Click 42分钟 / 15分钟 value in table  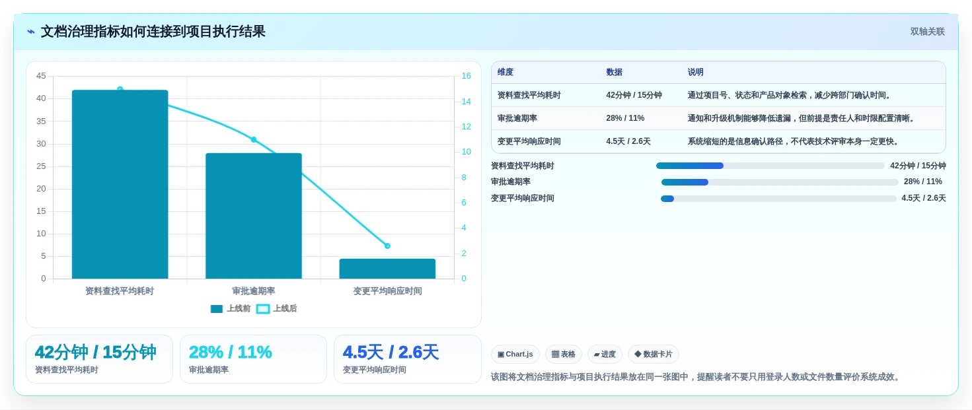pos(634,95)
